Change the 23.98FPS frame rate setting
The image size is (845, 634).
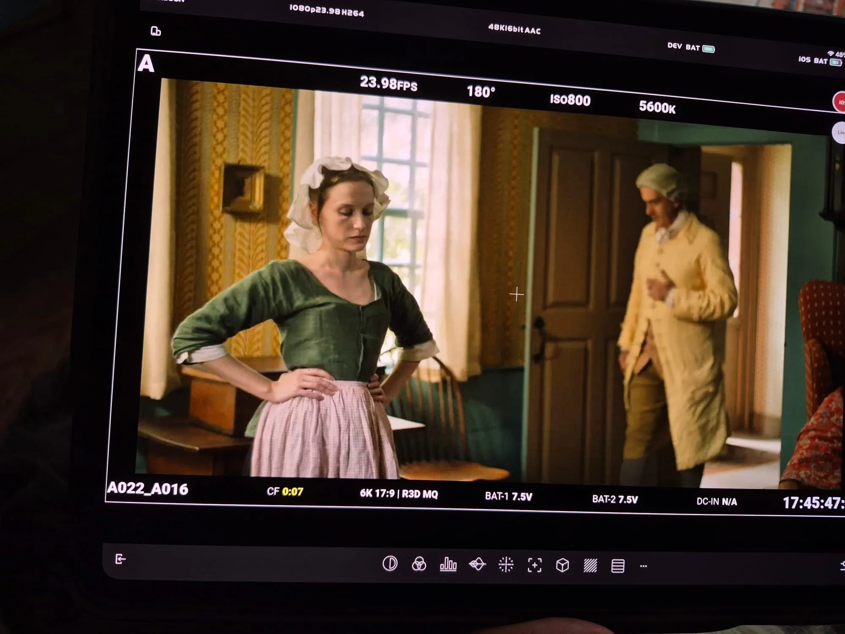388,83
